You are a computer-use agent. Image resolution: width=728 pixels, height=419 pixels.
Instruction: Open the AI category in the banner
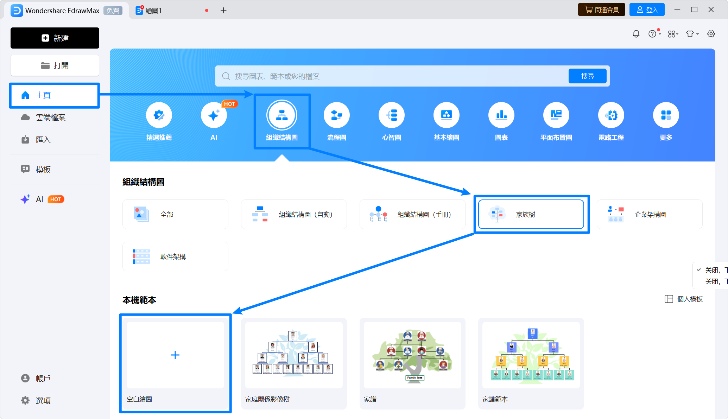pyautogui.click(x=214, y=115)
